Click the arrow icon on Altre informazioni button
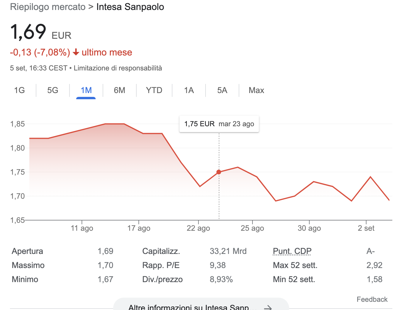Screen dimensions: 407x310 click(x=268, y=308)
